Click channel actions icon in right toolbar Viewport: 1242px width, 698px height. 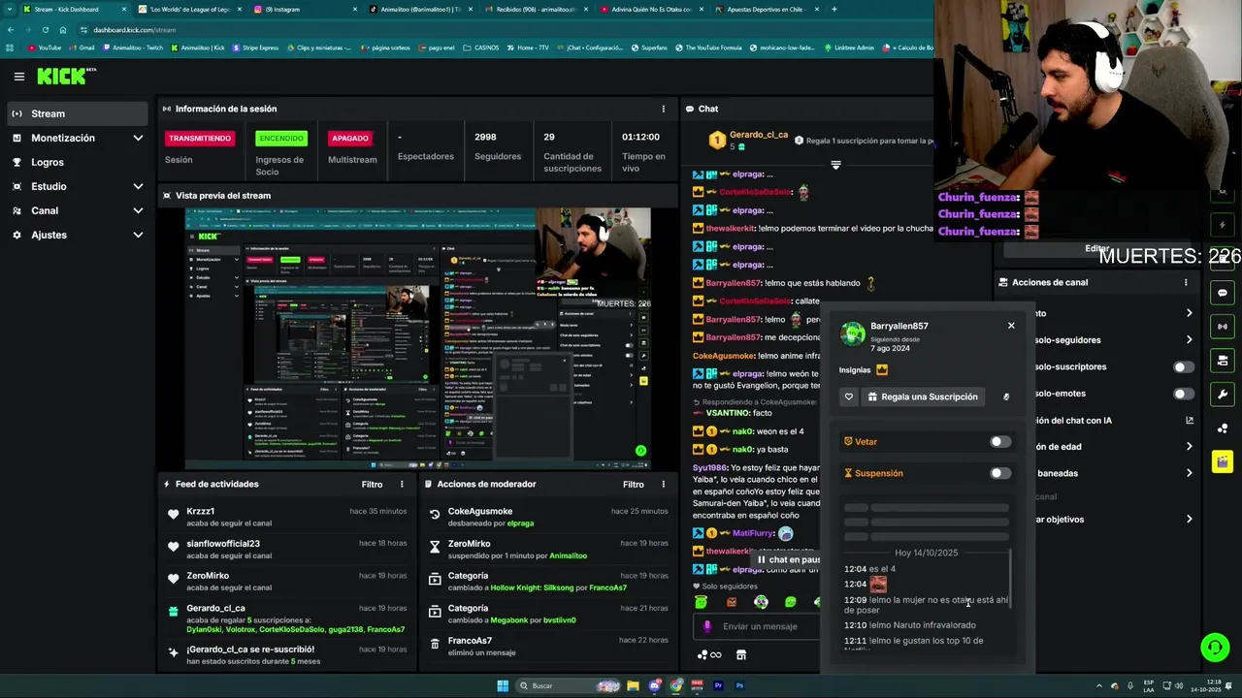coord(1223,361)
